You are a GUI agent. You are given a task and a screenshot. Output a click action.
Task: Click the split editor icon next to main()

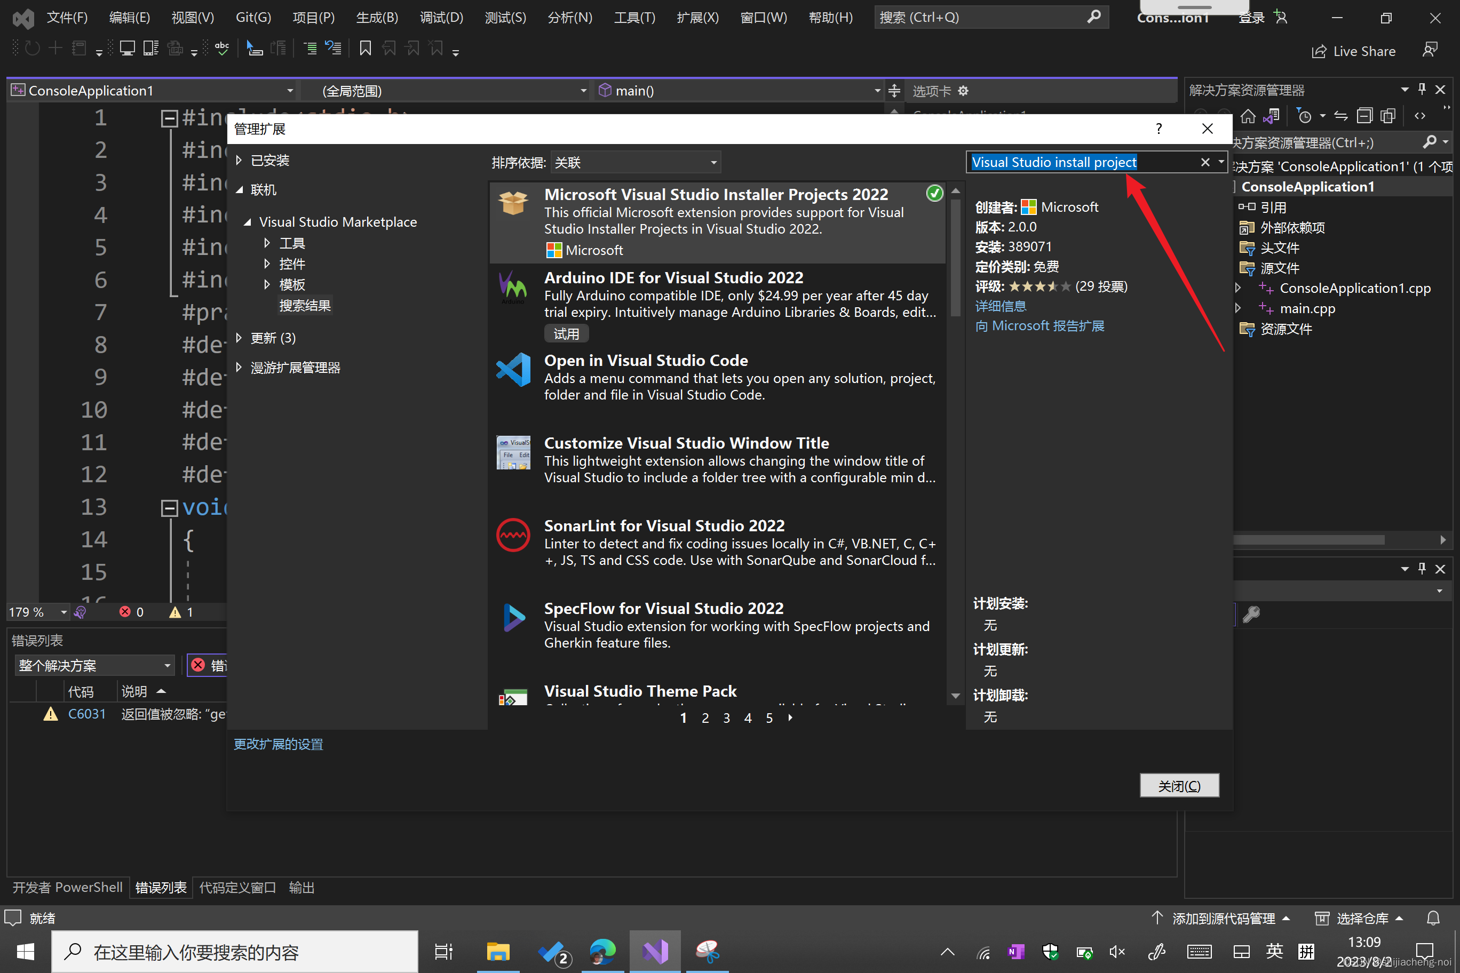tap(894, 91)
